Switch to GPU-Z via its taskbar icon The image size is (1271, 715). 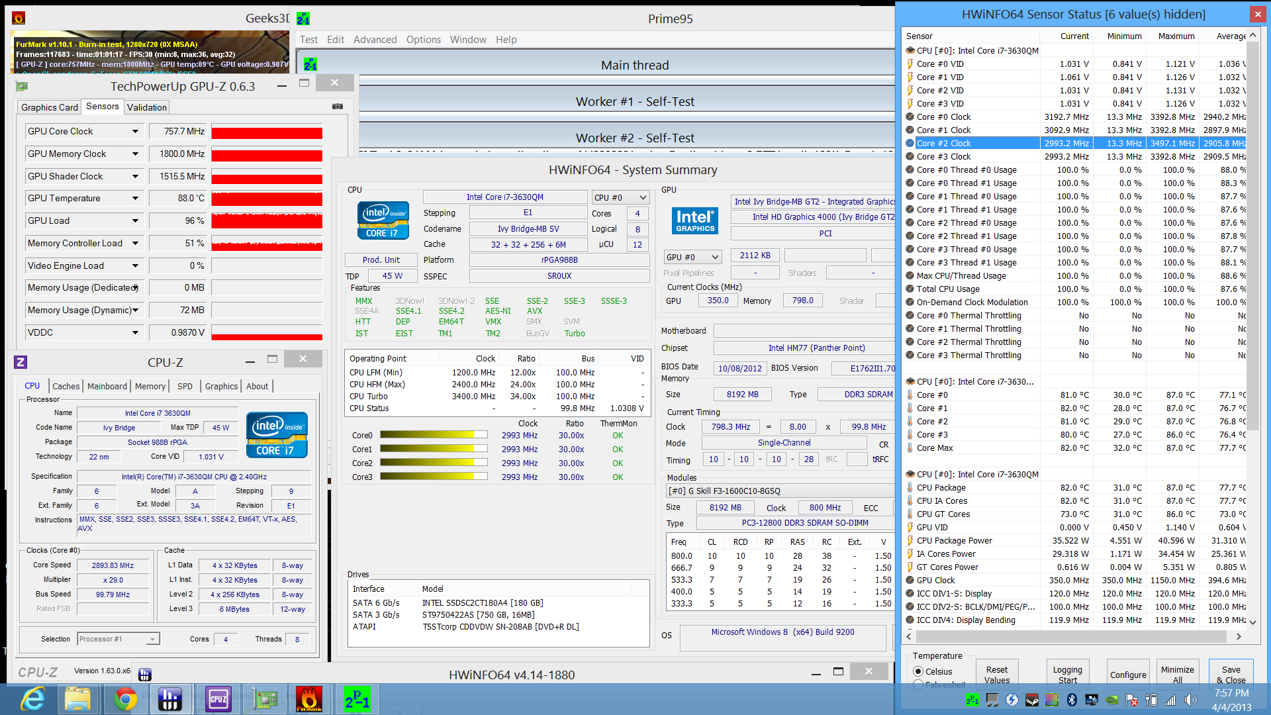coord(263,699)
